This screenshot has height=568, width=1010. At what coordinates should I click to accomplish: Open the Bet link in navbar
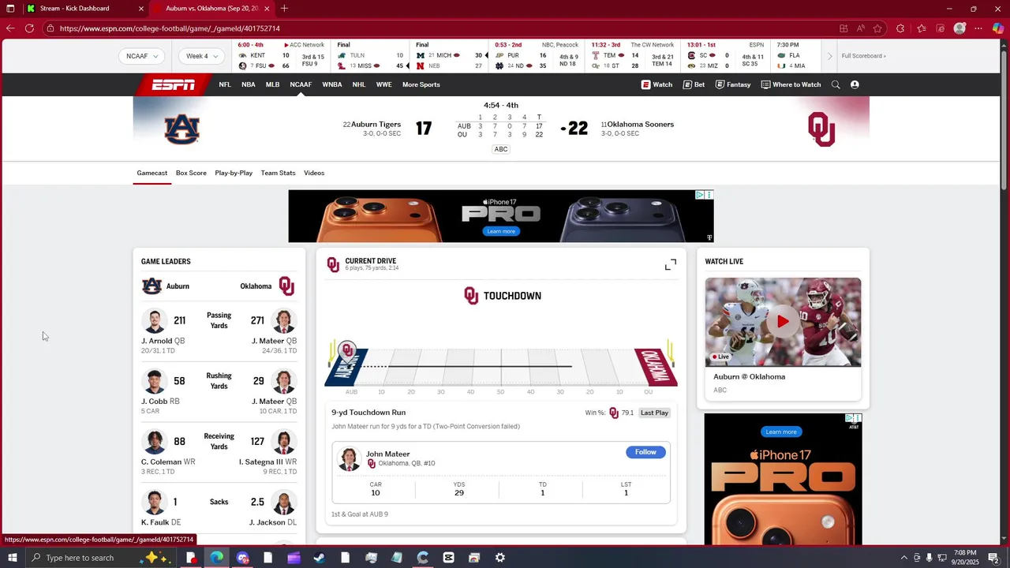pos(694,84)
